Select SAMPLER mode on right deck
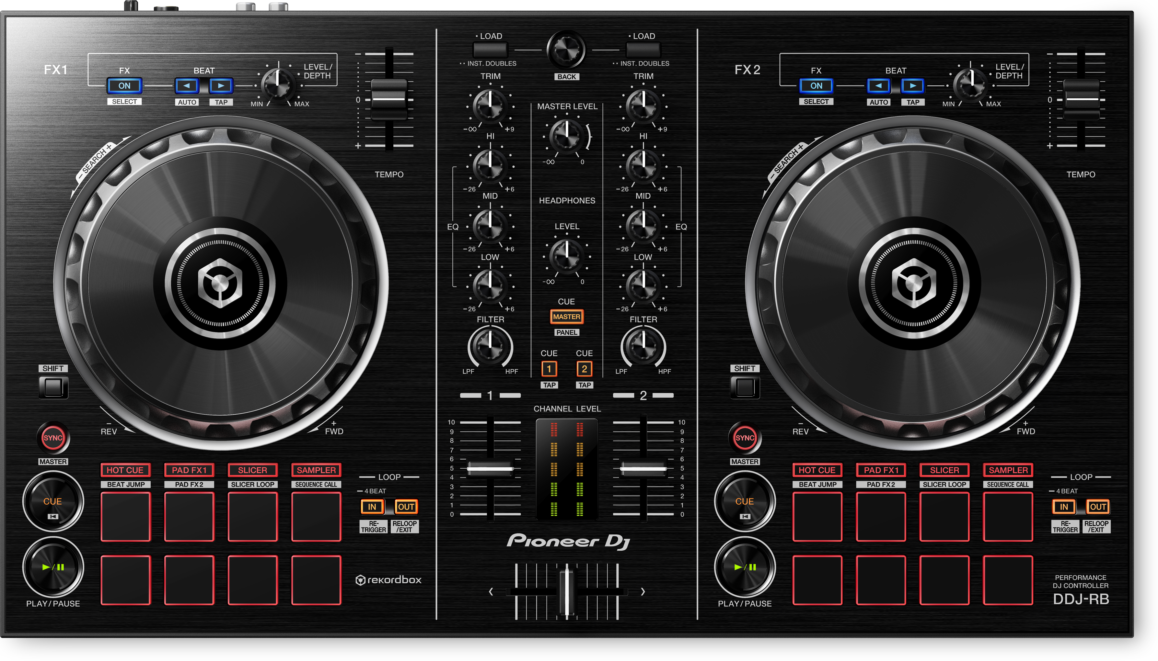The image size is (1158, 661). (1008, 470)
